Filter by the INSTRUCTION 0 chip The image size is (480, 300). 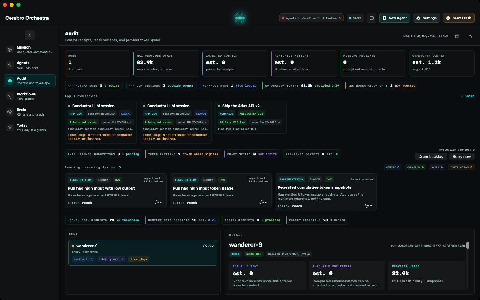pyautogui.click(x=461, y=167)
